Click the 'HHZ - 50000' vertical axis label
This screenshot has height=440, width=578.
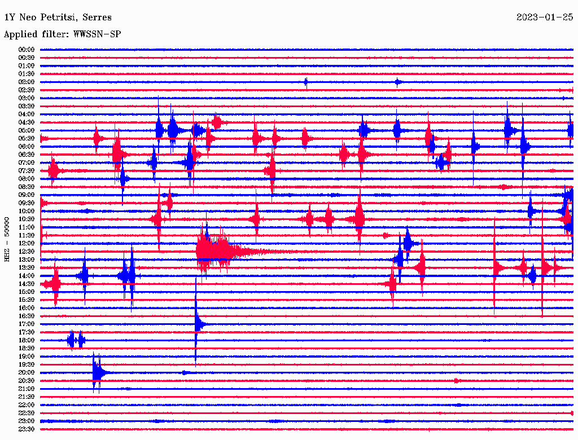point(7,240)
